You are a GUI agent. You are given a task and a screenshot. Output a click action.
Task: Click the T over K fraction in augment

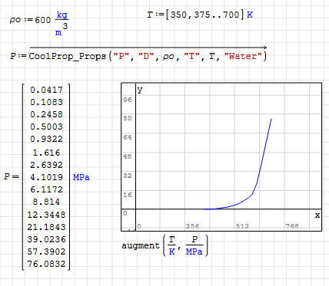coord(171,245)
